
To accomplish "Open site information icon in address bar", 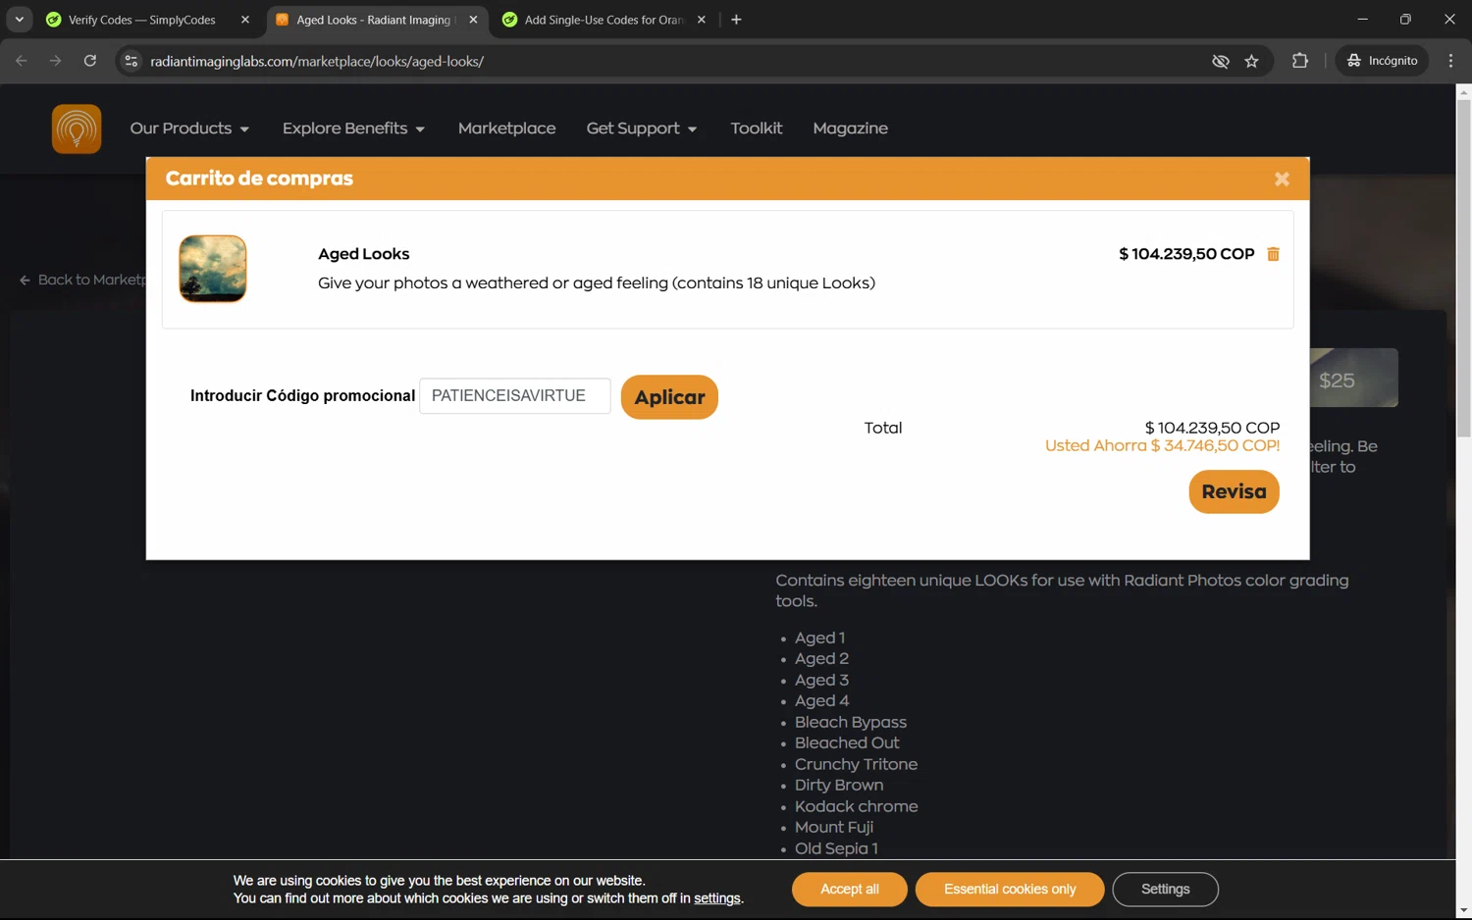I will (131, 61).
